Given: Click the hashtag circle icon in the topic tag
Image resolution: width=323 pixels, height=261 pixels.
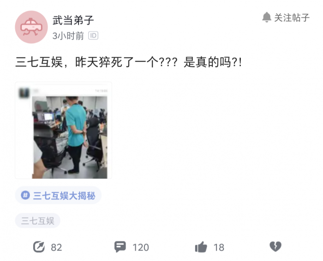Looking at the screenshot, I should coord(25,195).
